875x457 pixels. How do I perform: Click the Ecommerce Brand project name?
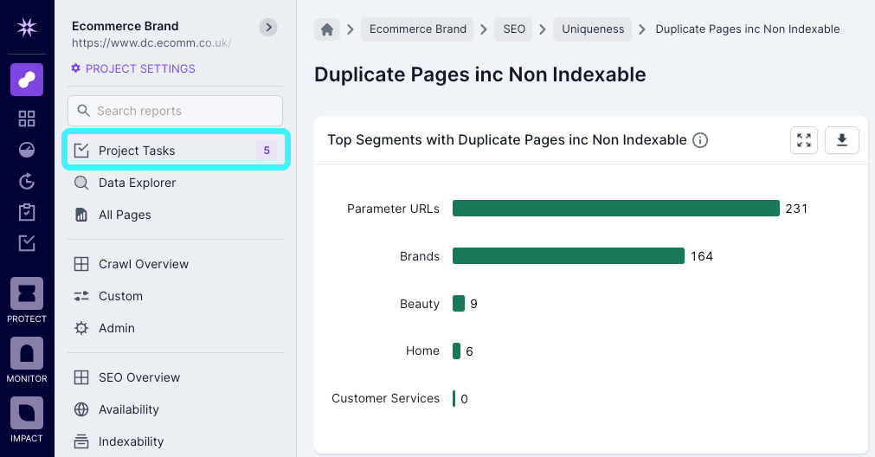(x=125, y=26)
